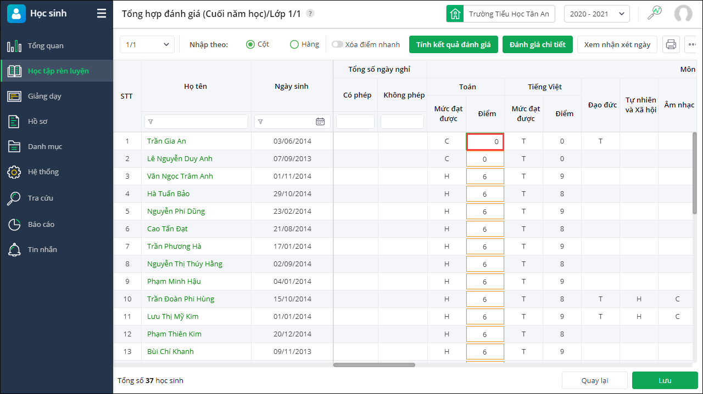The width and height of the screenshot is (703, 394).
Task: Click the Toán score field for Trần Gia An
Action: point(485,141)
